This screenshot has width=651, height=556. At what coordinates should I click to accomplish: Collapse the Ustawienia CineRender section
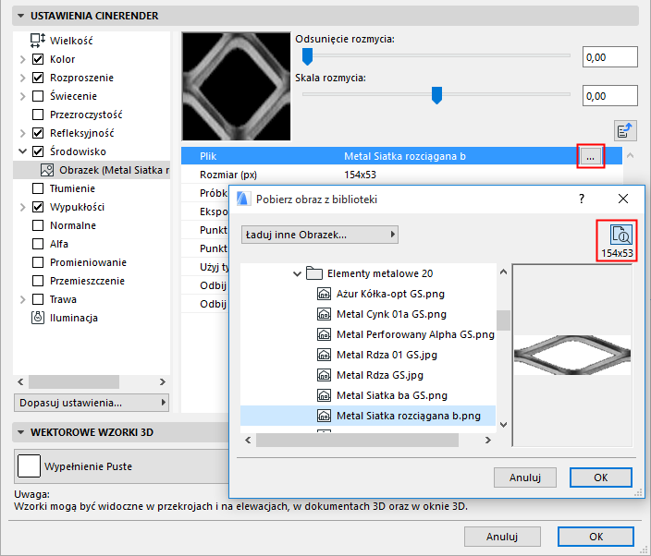click(x=20, y=16)
